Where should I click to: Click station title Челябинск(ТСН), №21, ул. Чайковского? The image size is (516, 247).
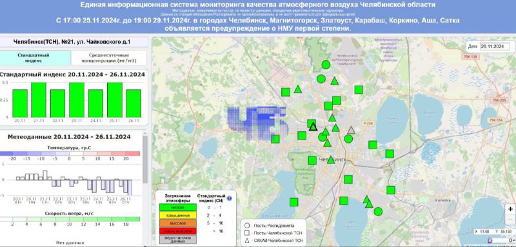pyautogui.click(x=72, y=42)
